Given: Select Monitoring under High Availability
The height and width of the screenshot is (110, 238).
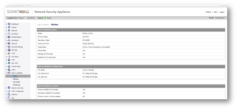Looking at the screenshot, I should tap(16, 85).
